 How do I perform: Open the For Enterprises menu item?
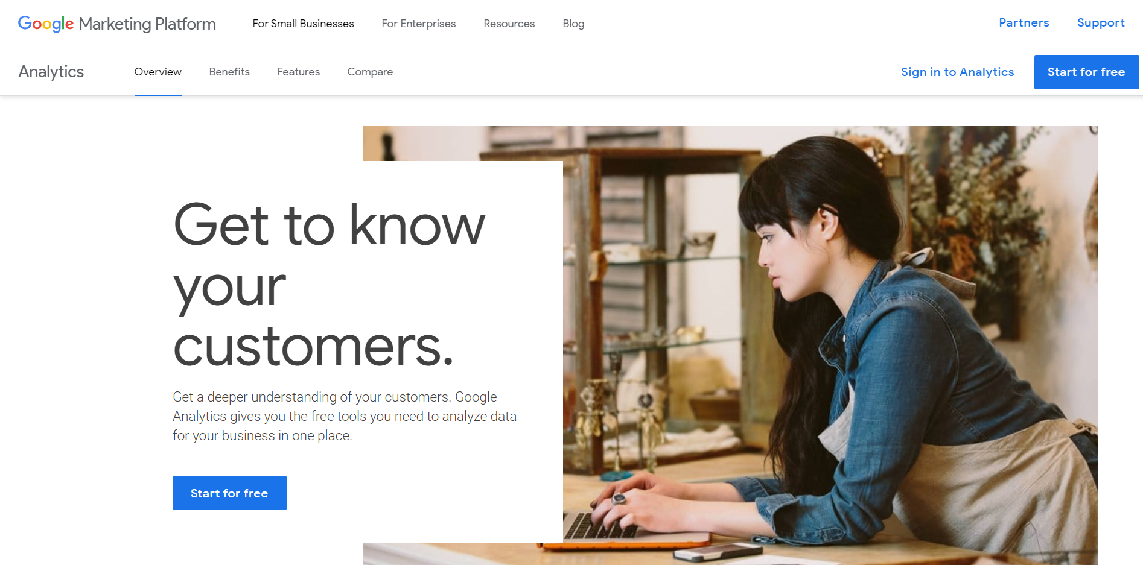(419, 24)
